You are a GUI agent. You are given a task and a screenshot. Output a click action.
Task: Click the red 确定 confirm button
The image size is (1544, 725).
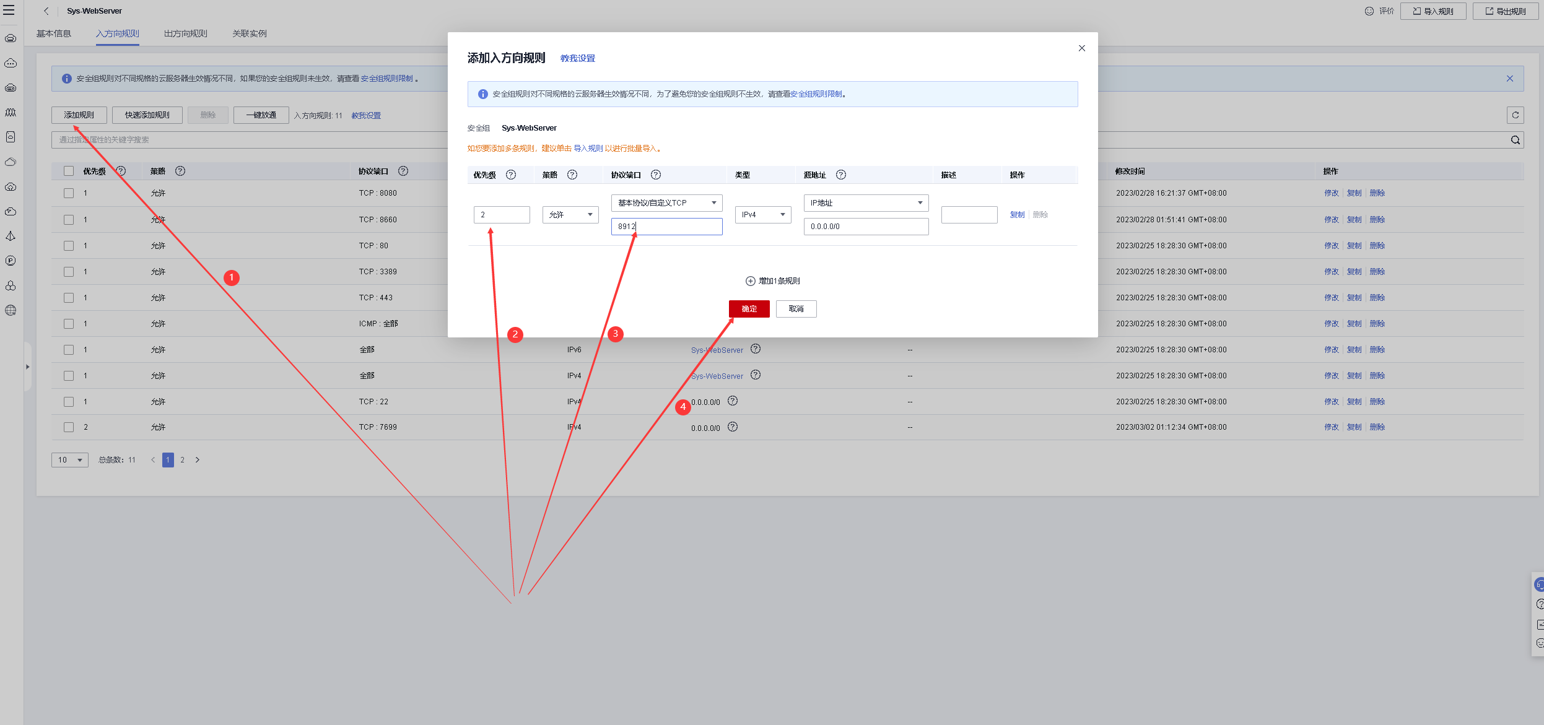pos(749,309)
